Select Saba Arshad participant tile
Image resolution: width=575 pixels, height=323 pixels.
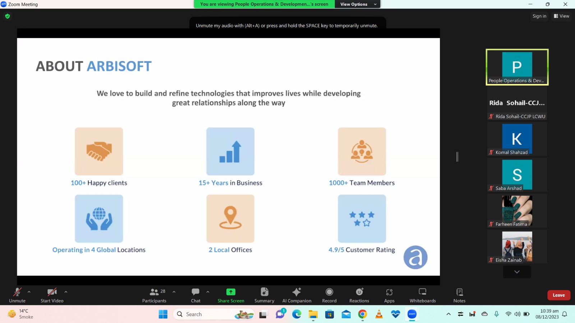tap(517, 175)
